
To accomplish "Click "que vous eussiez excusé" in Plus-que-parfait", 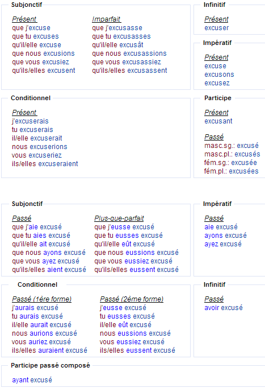I will [133, 261].
